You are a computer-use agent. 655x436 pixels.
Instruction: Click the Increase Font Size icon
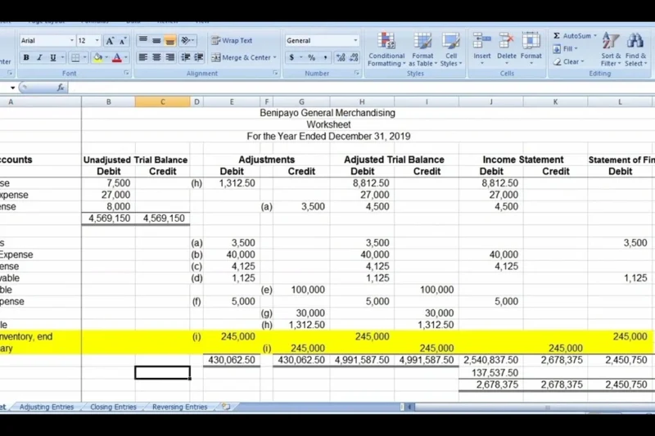click(111, 40)
